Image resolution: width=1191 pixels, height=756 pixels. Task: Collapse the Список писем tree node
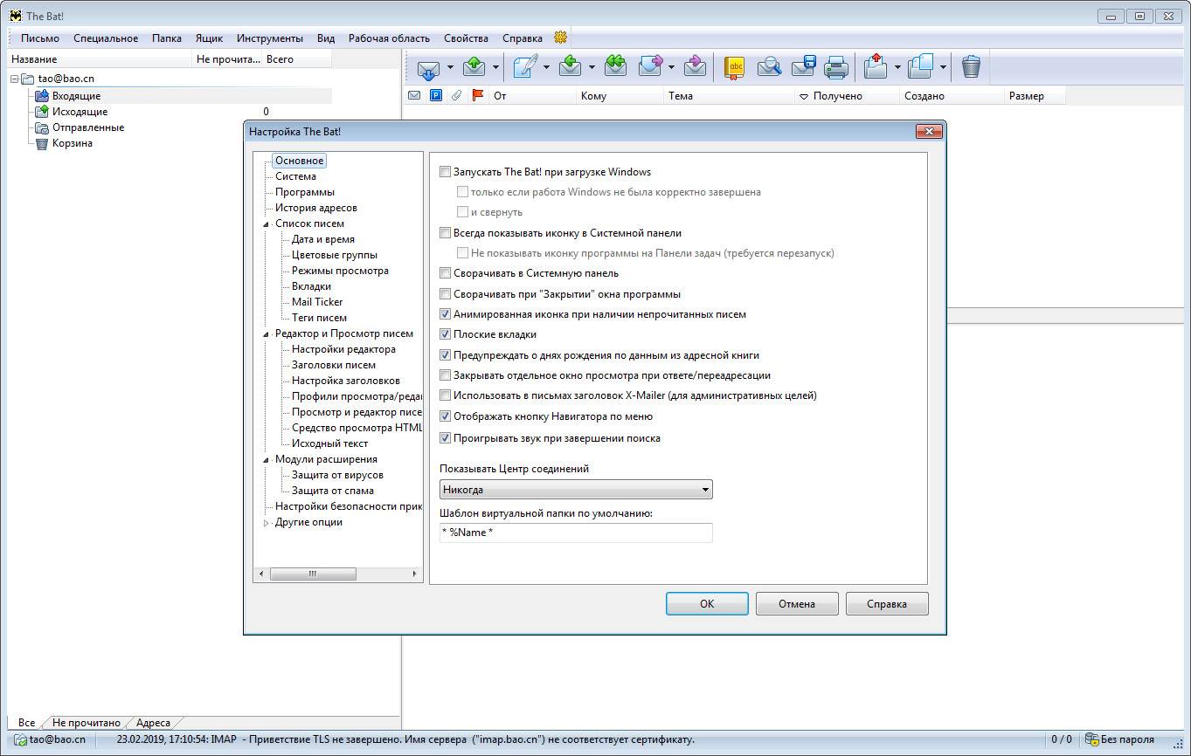[267, 224]
